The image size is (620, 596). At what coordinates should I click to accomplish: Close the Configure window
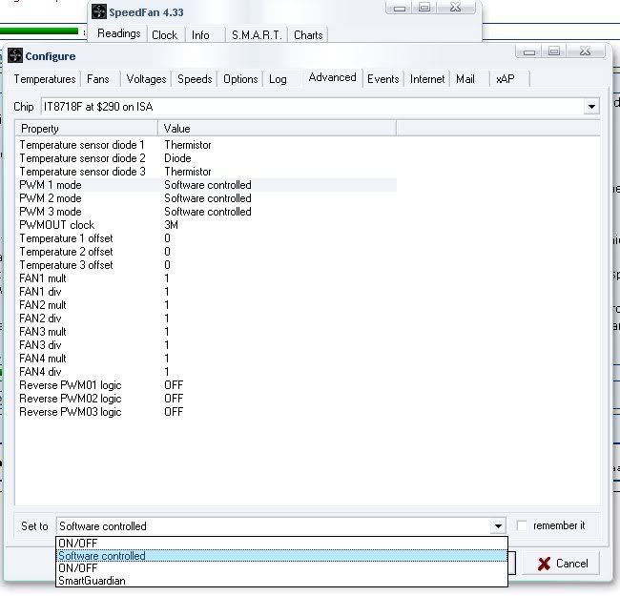[586, 51]
